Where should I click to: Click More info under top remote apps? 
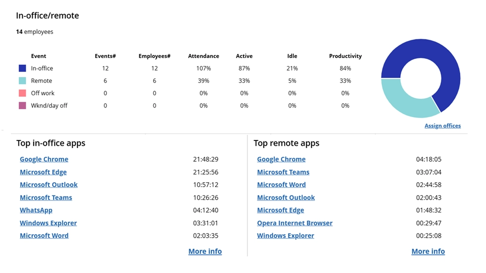pos(428,251)
